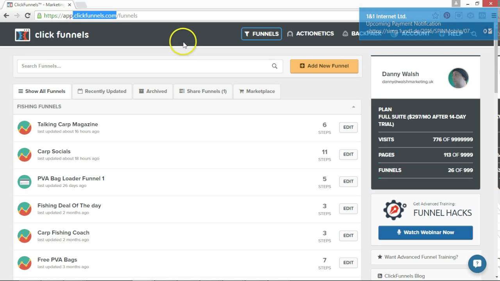
Task: Click the Funnel Hacks gear logo
Action: (x=395, y=210)
